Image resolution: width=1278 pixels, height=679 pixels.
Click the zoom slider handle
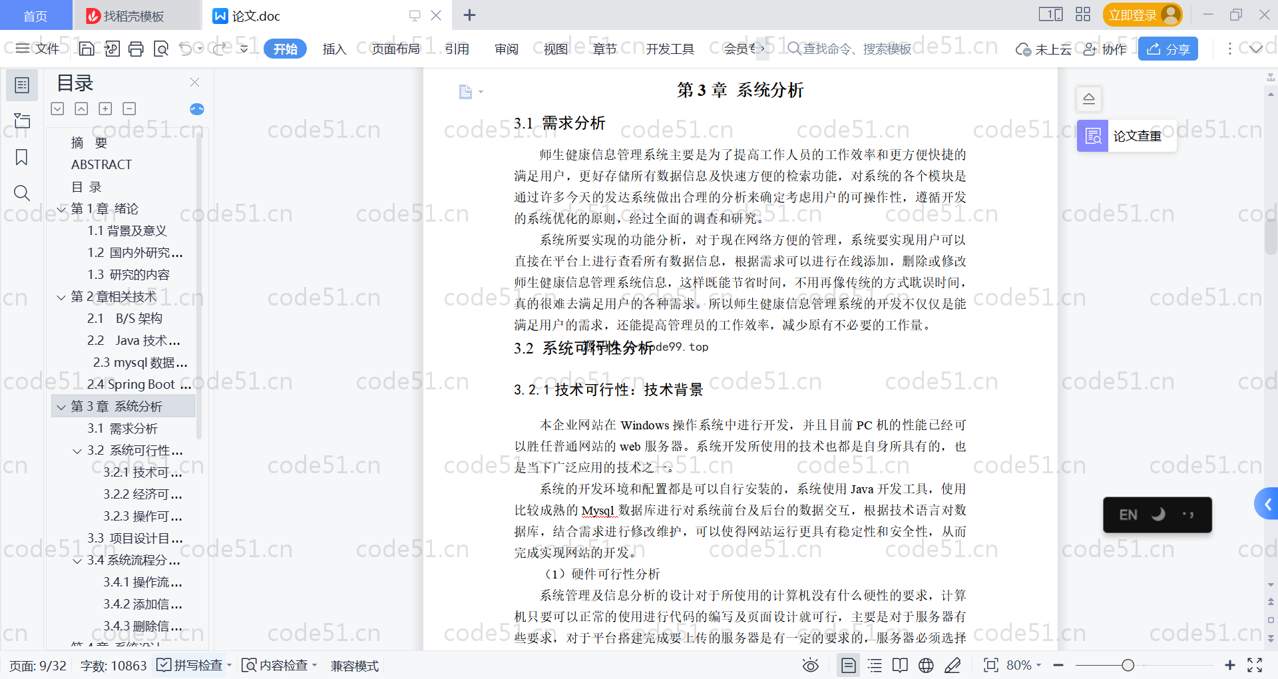pos(1128,665)
